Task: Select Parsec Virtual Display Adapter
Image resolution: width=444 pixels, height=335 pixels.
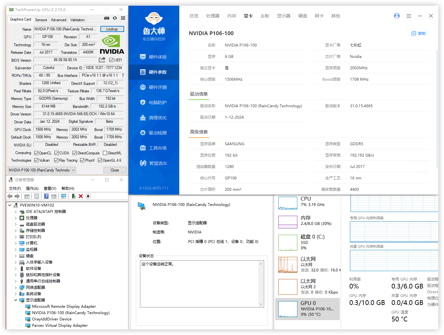Action: coord(60,325)
